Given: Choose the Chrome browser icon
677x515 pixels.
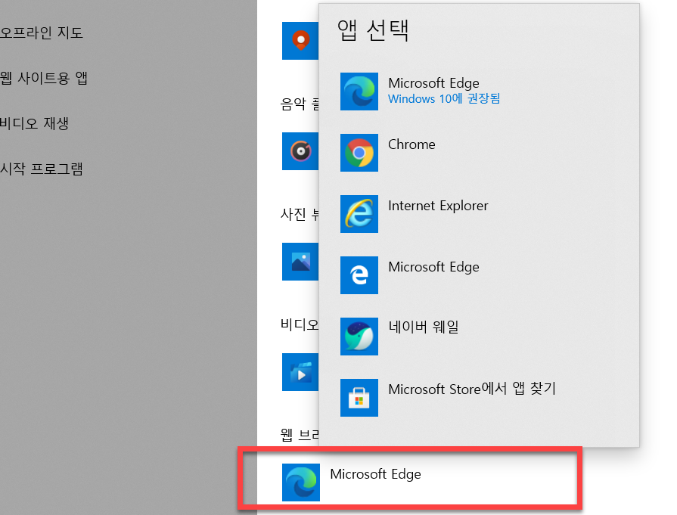Looking at the screenshot, I should coord(359,153).
